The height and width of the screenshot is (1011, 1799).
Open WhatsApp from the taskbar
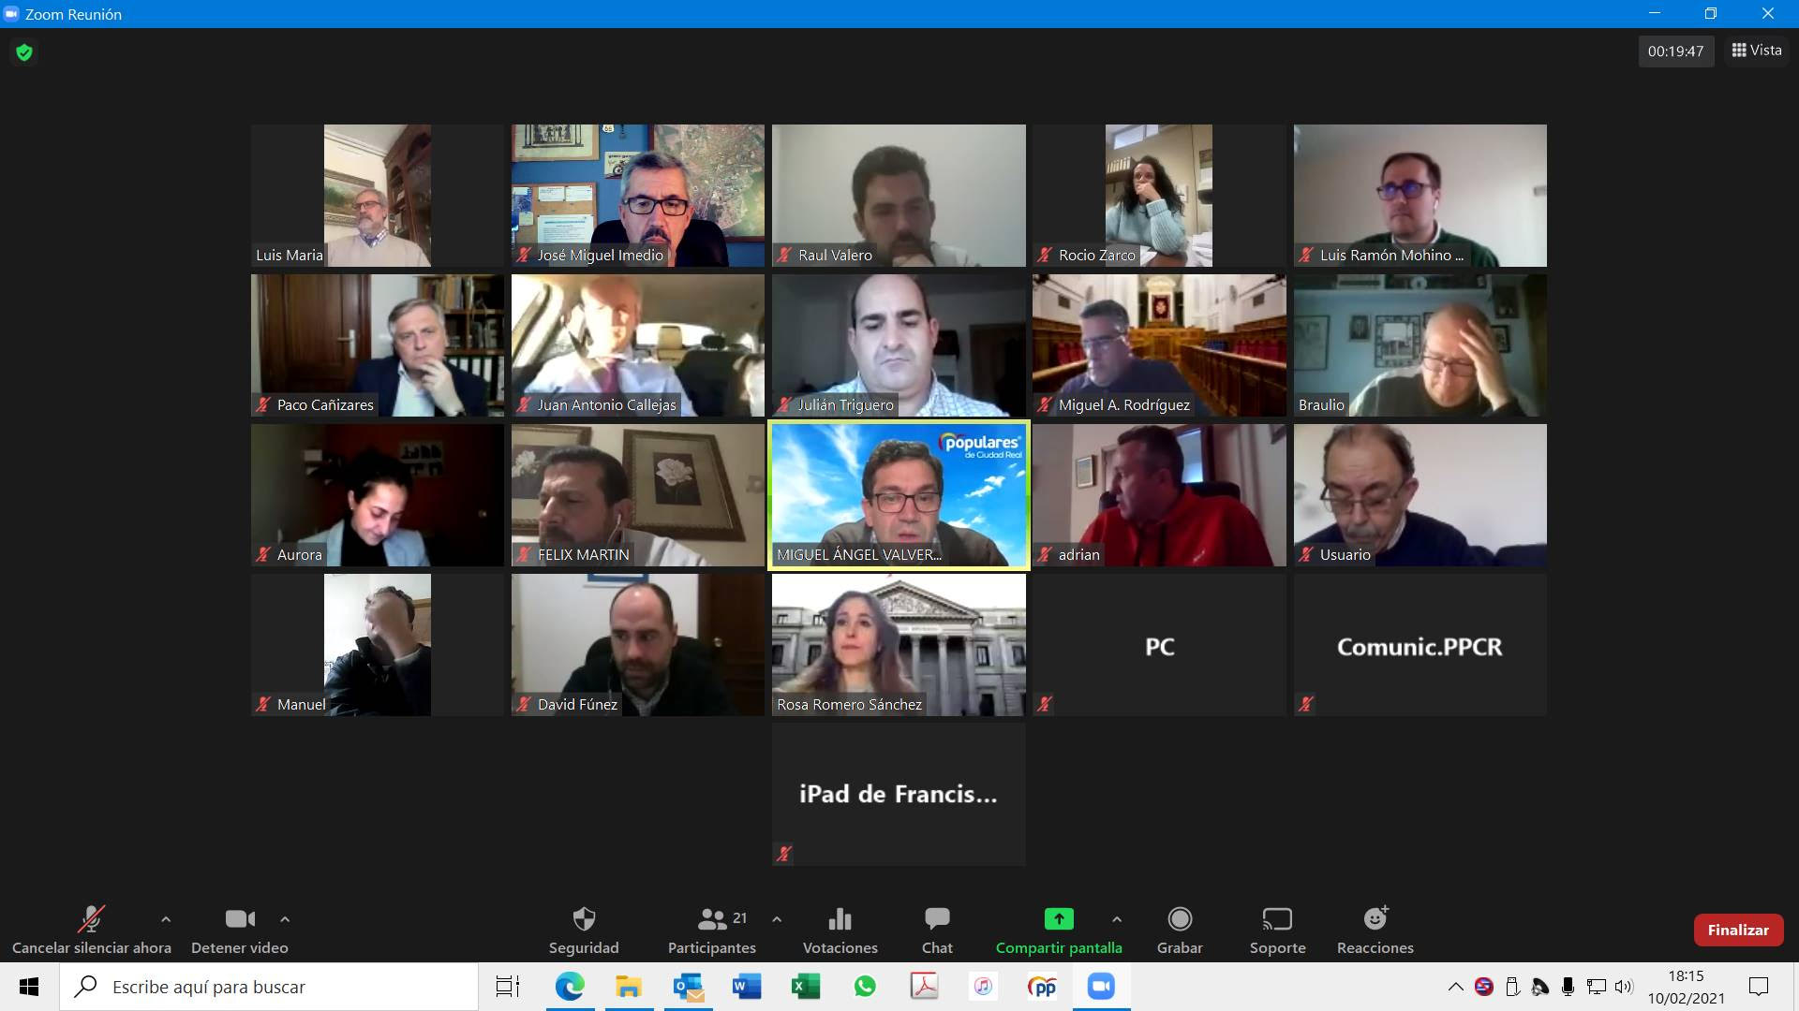pos(865,987)
